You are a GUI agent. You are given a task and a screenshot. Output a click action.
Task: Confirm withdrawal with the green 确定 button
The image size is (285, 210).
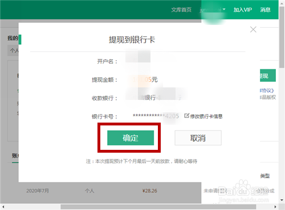(131, 138)
